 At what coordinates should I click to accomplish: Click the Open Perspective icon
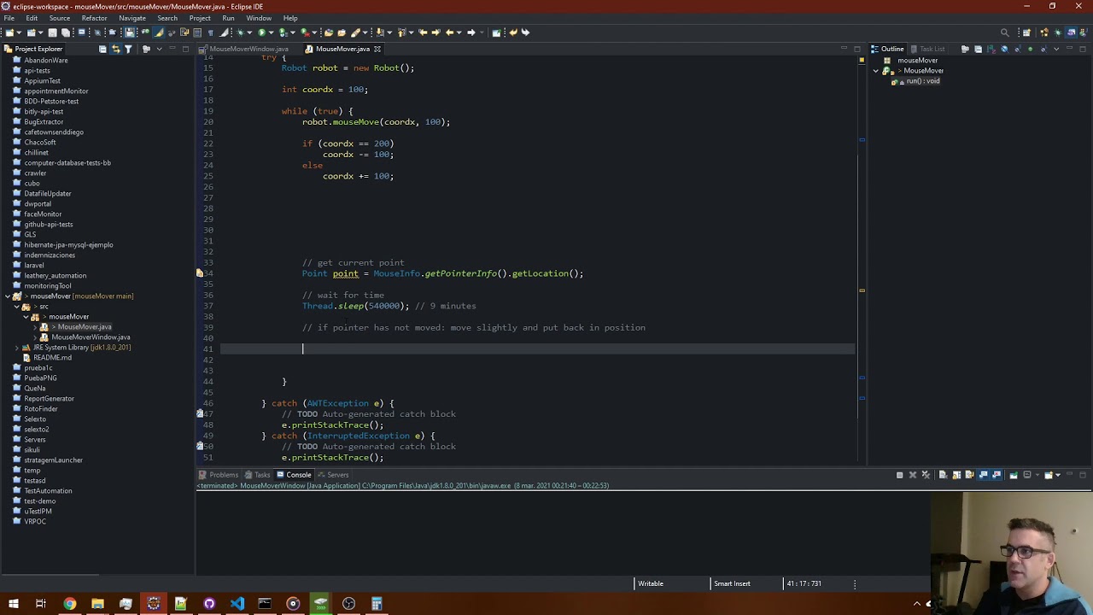point(1026,32)
